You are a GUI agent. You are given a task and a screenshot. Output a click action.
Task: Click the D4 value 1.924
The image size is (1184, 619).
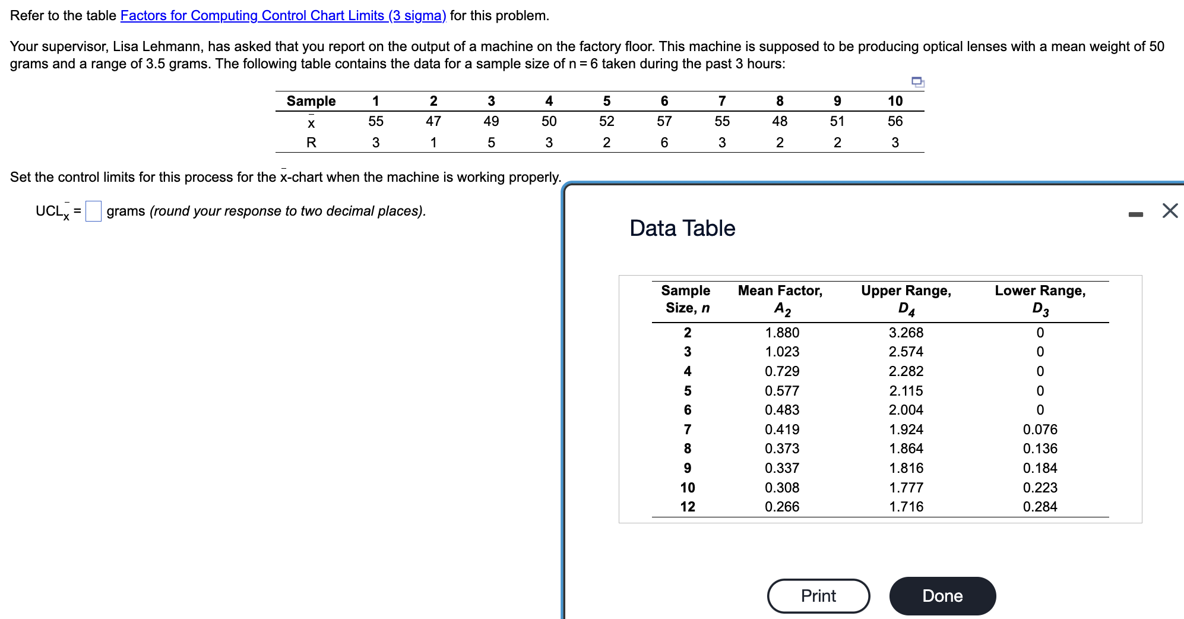pos(906,429)
